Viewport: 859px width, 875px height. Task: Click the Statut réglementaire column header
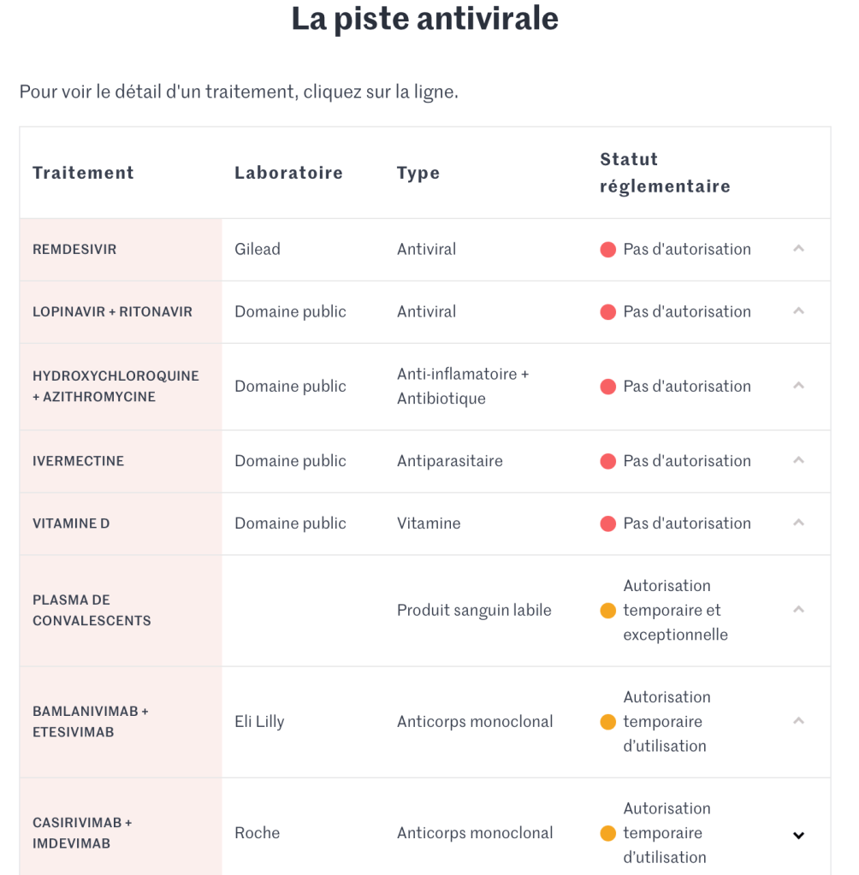coord(665,173)
